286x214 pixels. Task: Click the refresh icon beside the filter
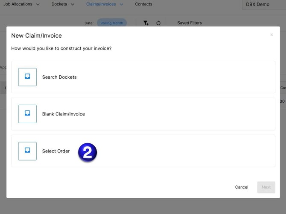coord(158,23)
